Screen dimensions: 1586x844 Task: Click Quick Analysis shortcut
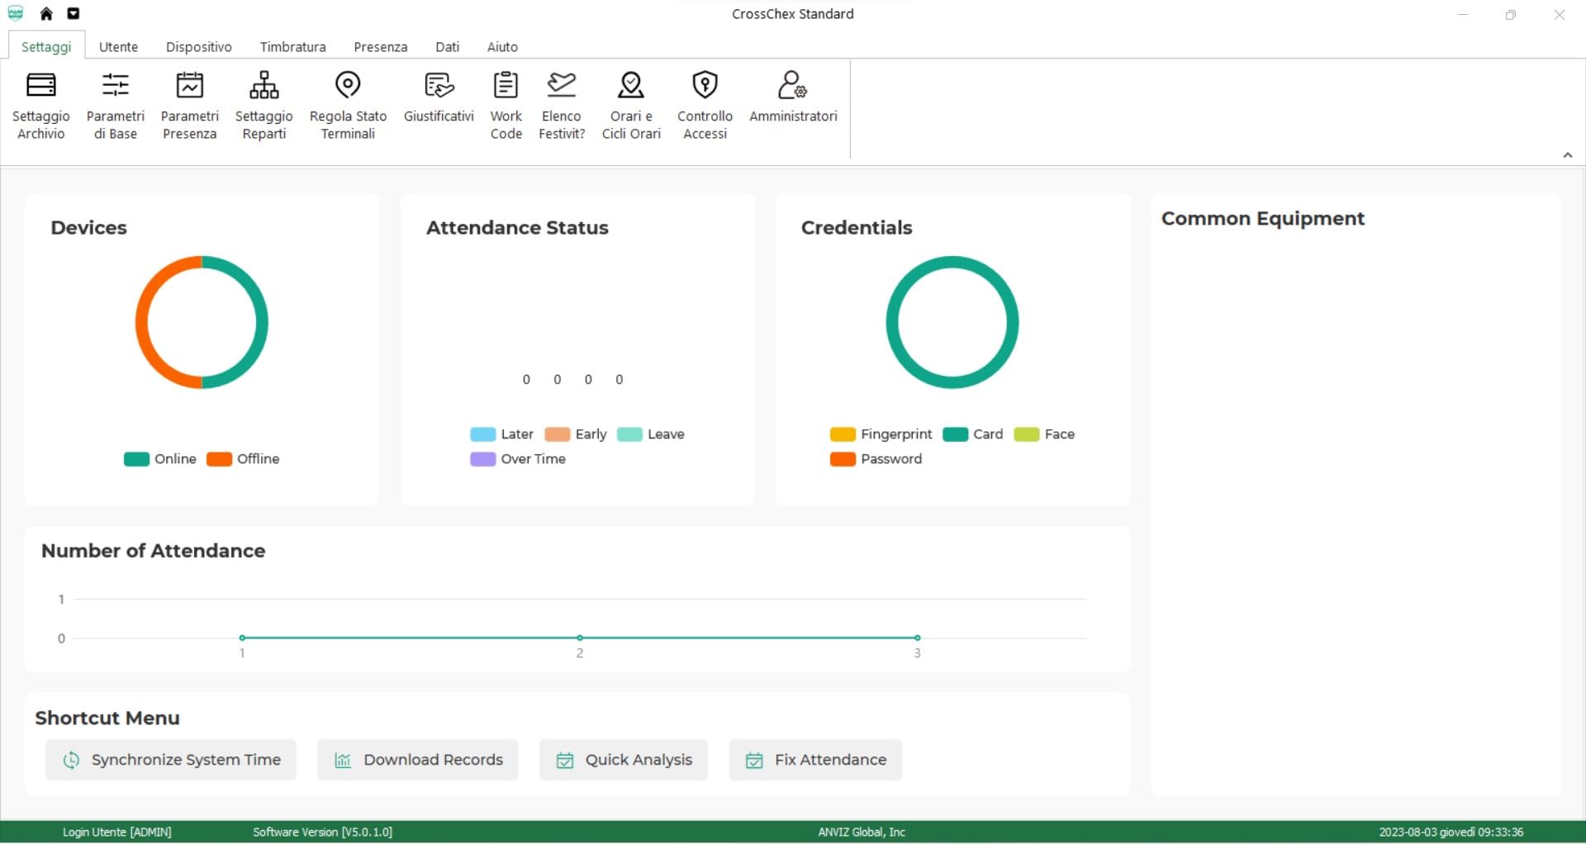pyautogui.click(x=624, y=760)
